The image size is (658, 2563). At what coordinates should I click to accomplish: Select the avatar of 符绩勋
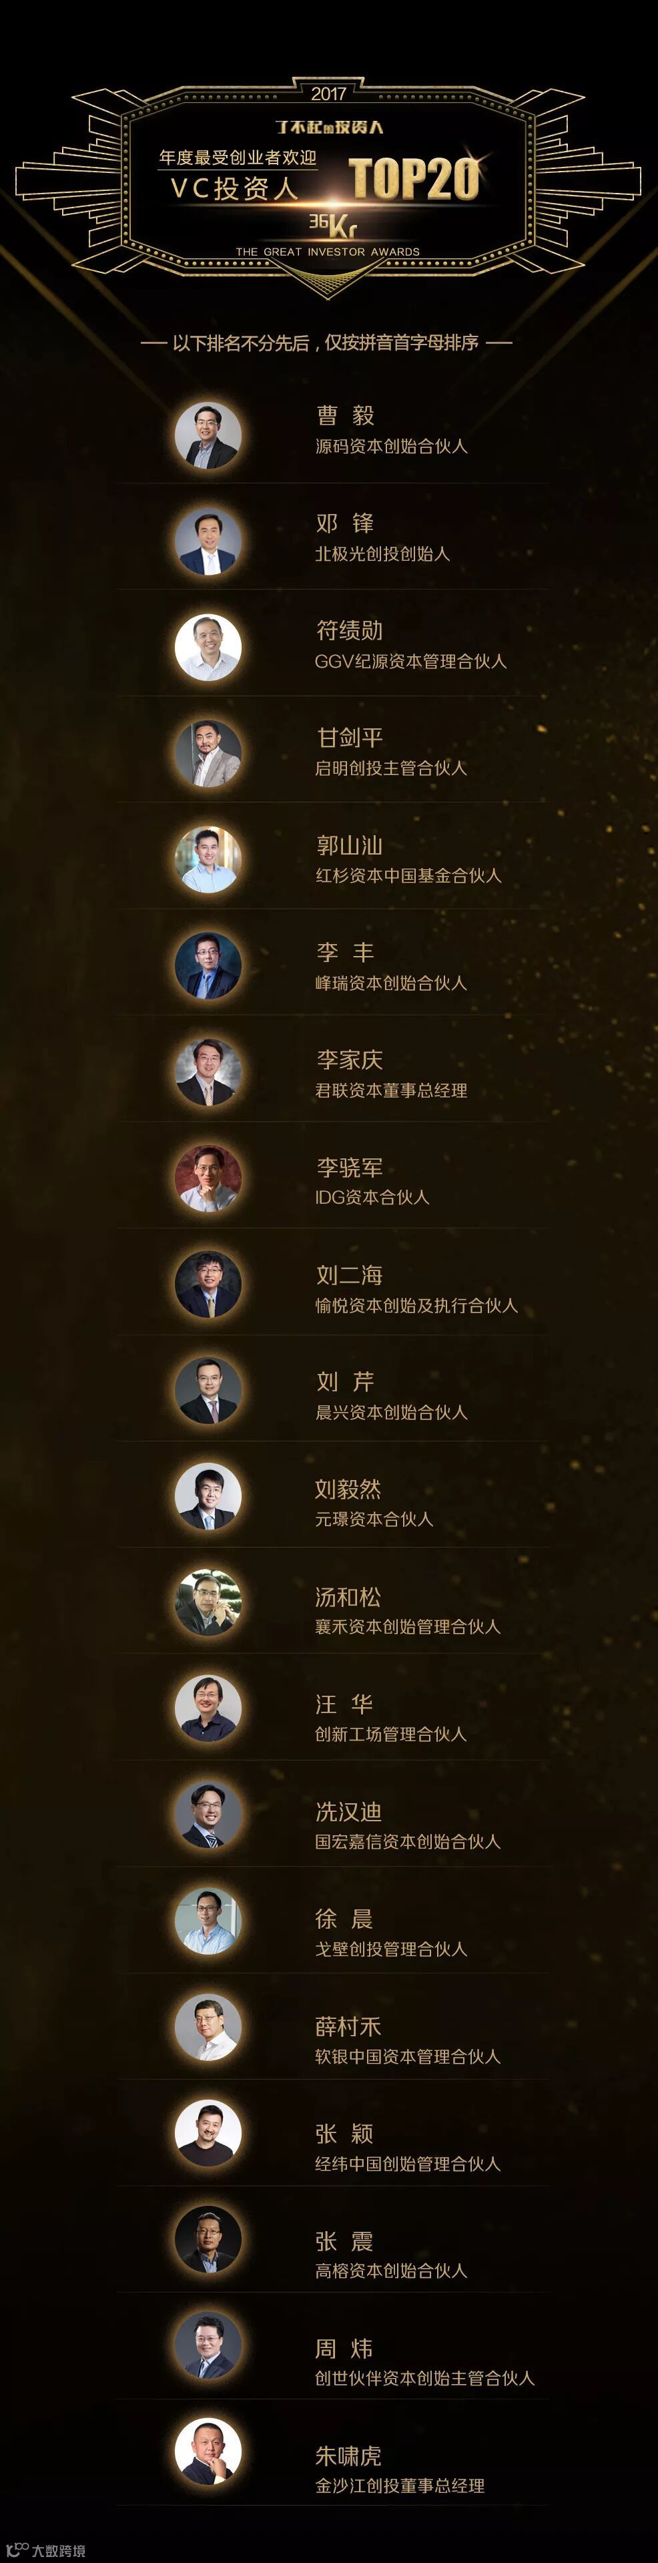208,648
